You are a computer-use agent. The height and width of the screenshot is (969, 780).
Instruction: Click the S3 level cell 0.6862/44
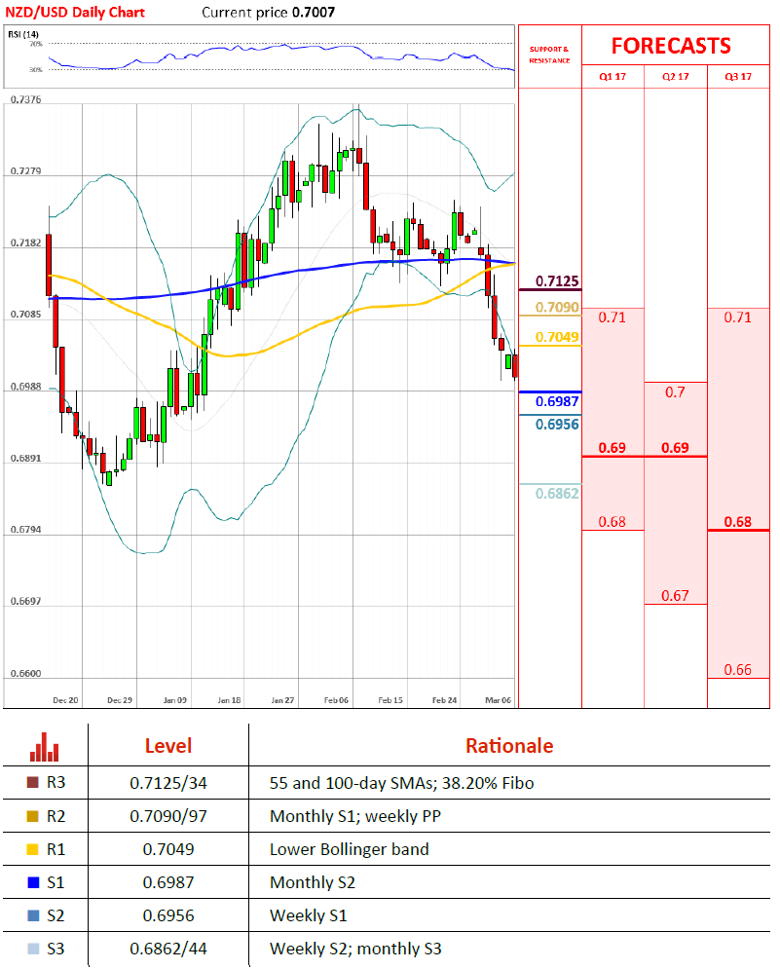[168, 949]
